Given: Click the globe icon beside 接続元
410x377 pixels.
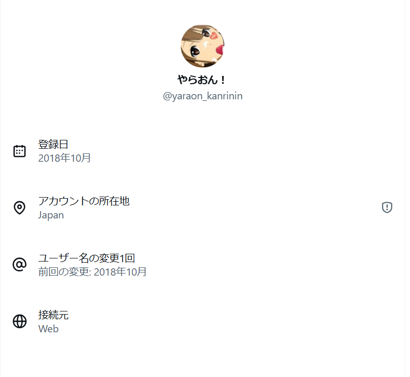Looking at the screenshot, I should click(19, 321).
